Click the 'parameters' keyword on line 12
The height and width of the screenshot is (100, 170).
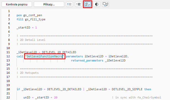pos(74,56)
